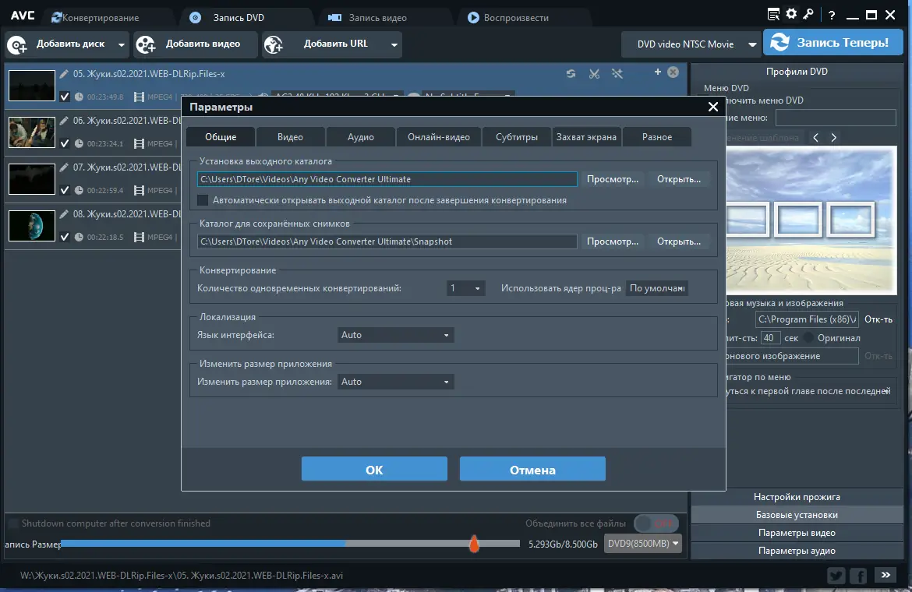Uncheck the checkbox for episode 08 video
Screen dimensions: 912x592
[65, 237]
